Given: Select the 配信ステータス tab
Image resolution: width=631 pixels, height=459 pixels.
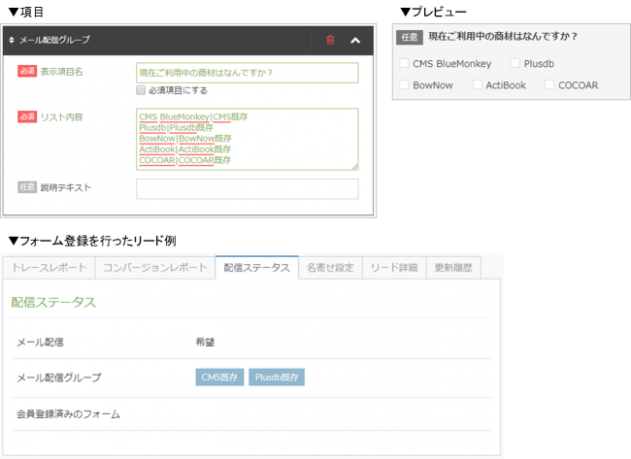Looking at the screenshot, I should [256, 268].
